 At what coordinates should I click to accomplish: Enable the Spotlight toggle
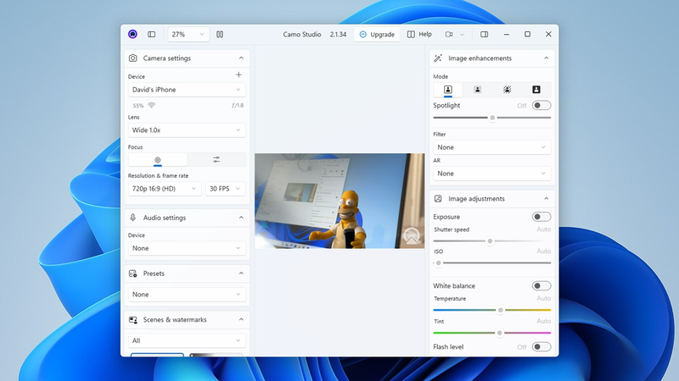tap(541, 106)
